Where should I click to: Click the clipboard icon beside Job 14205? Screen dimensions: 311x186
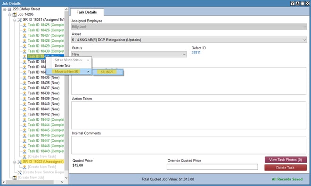click(15, 15)
